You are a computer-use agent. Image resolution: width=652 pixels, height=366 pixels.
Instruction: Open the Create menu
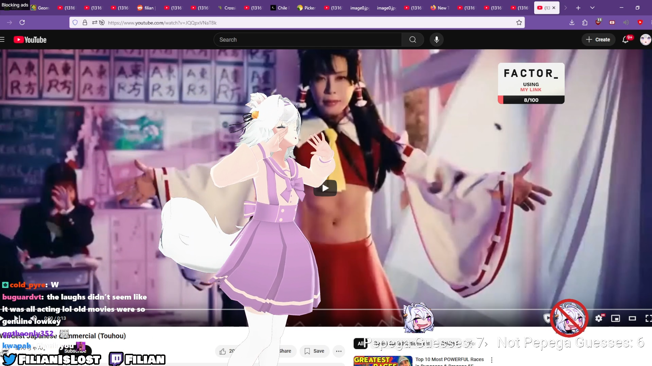tap(598, 40)
